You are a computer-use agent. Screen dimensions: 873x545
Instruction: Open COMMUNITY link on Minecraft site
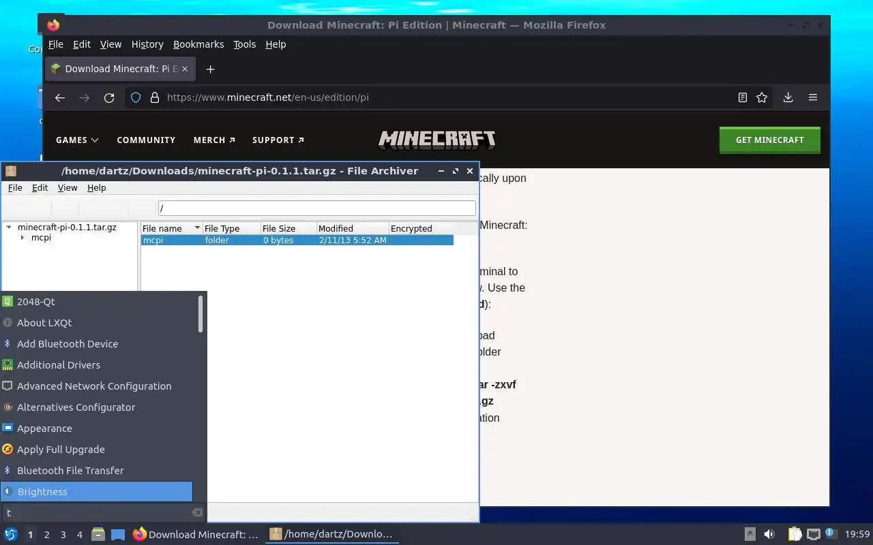click(146, 140)
